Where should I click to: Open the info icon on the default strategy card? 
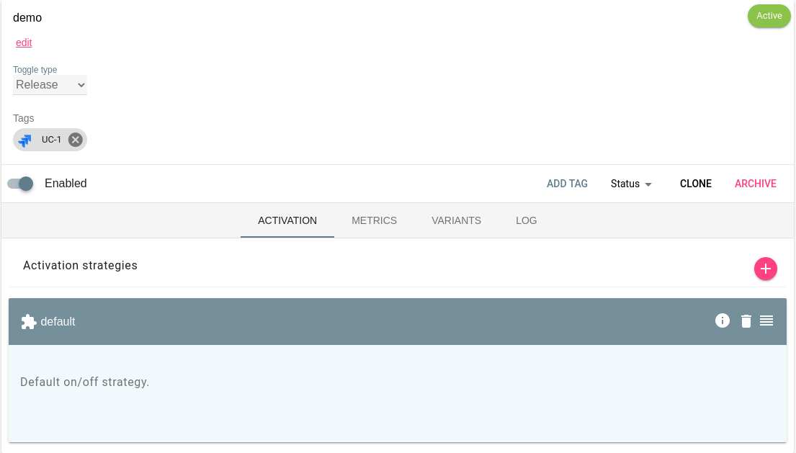point(723,320)
